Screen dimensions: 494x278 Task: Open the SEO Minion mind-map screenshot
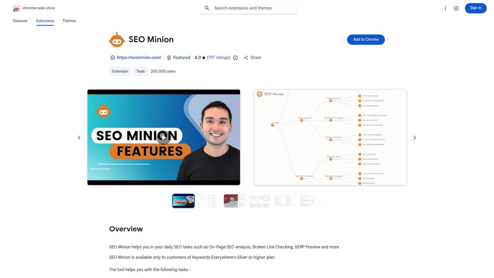(x=330, y=137)
